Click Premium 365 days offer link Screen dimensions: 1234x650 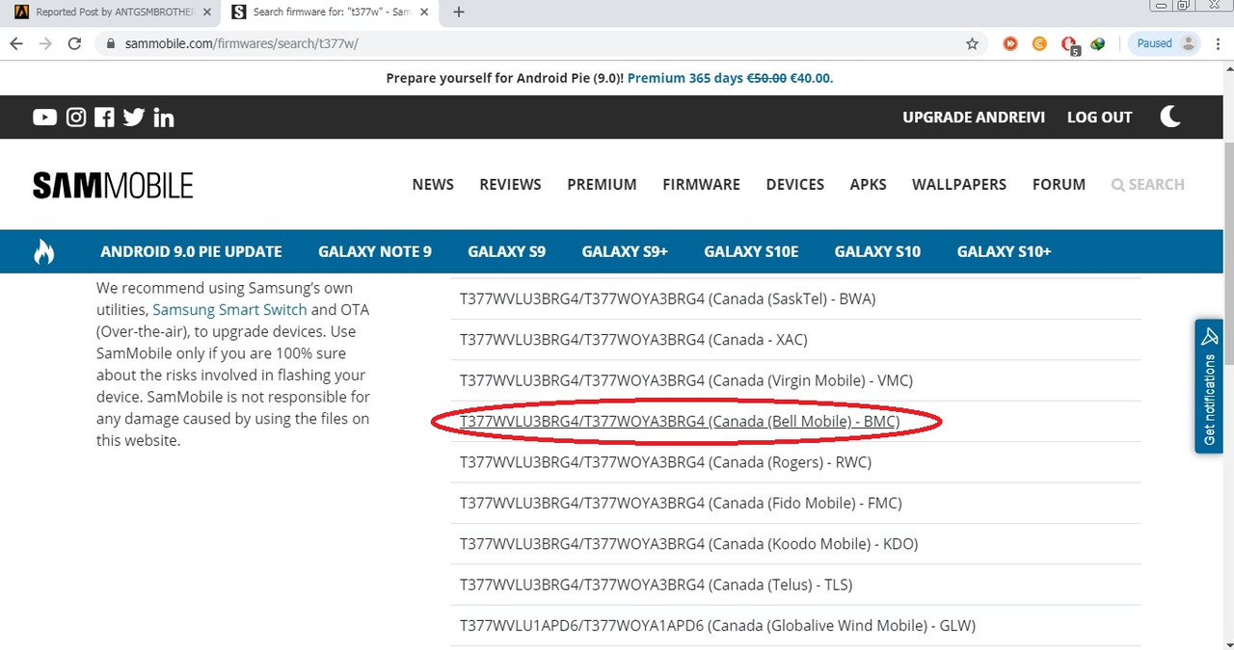point(729,78)
